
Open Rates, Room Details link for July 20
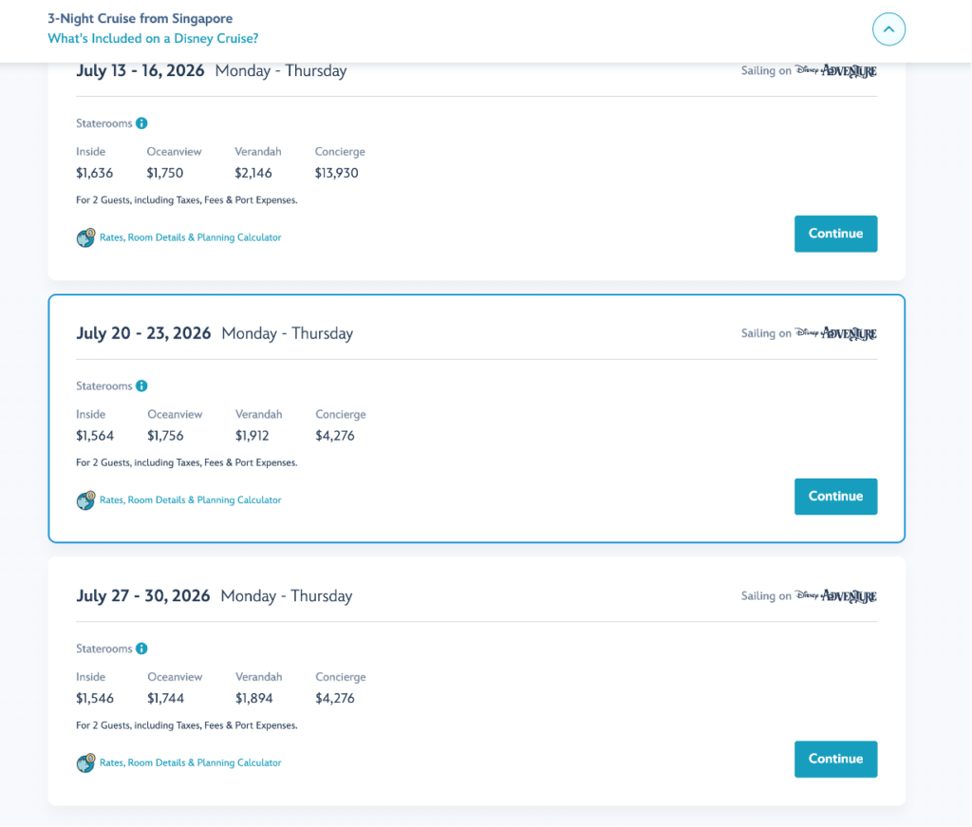[x=190, y=500]
